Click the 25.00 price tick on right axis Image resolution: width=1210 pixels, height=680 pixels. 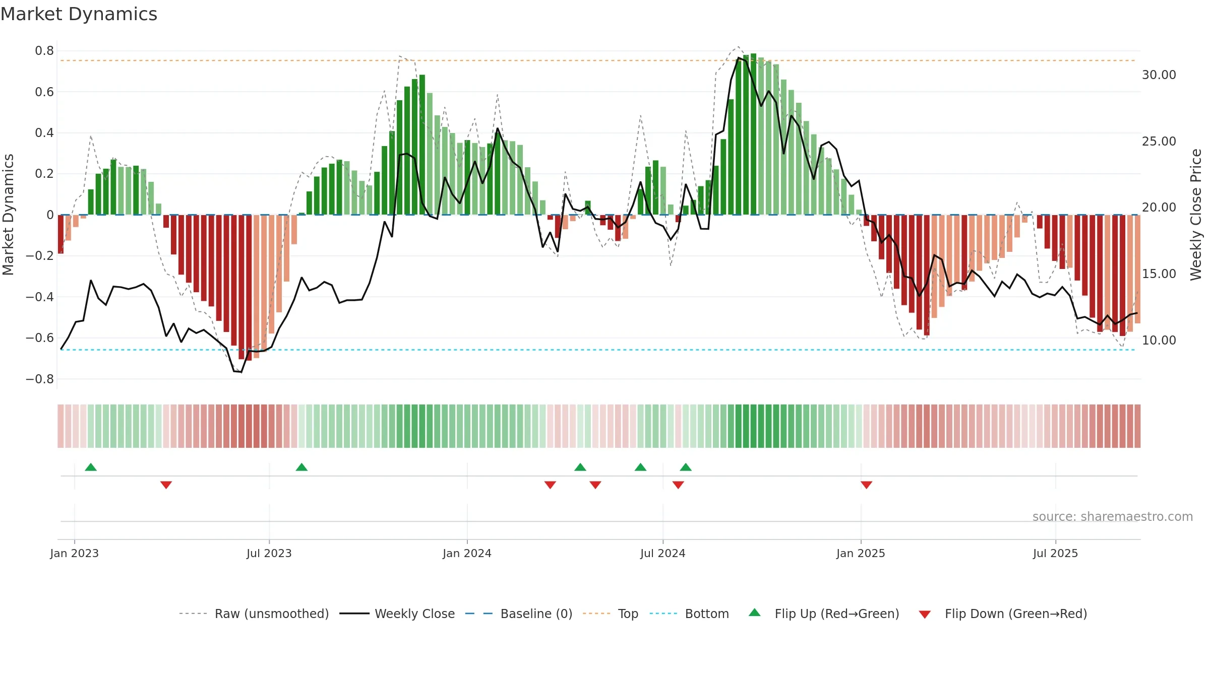coord(1159,141)
